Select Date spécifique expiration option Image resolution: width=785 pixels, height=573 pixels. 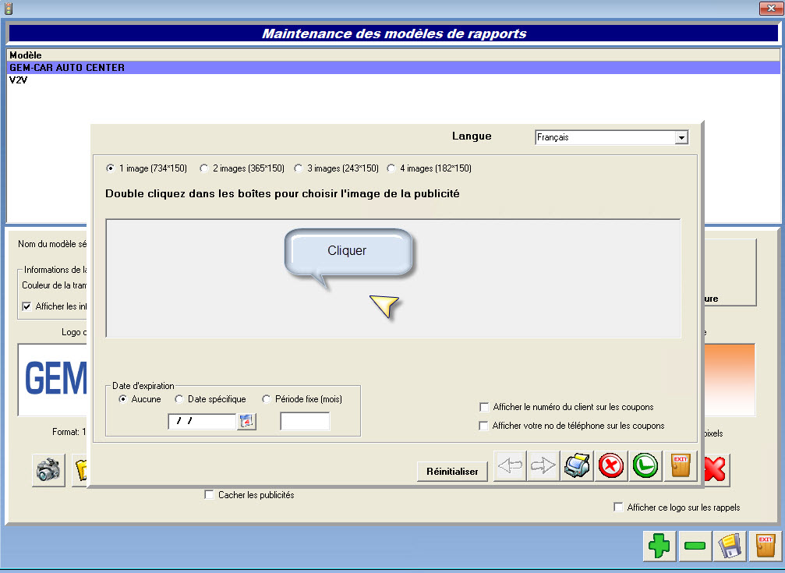point(210,399)
